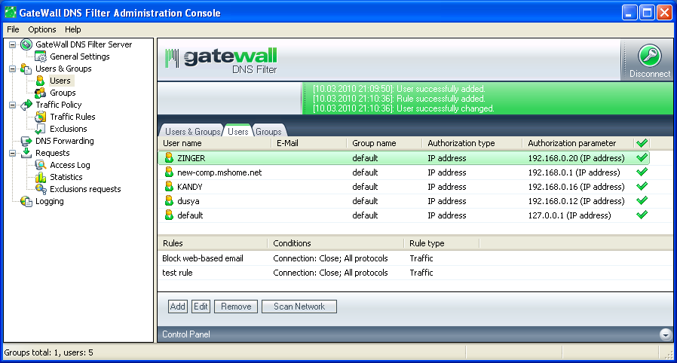Screen dimensions: 677x363
Task: Collapse the Traffic Policy tree node
Action: click(13, 105)
